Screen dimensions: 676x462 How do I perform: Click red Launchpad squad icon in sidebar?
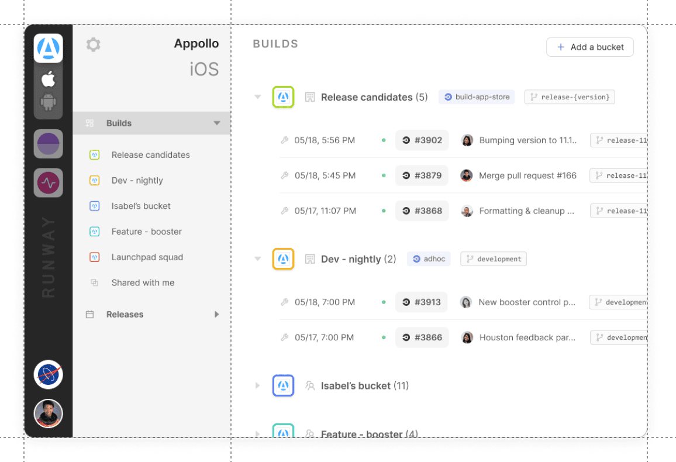pyautogui.click(x=94, y=257)
